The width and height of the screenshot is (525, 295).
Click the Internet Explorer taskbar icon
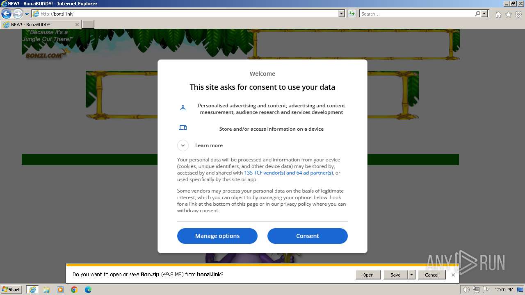pos(32,290)
